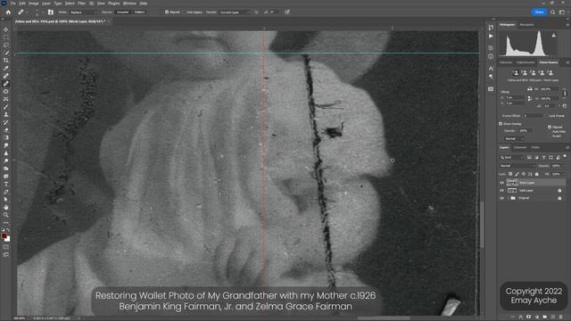Add a layer mask icon
The image size is (571, 321).
[x=529, y=317]
